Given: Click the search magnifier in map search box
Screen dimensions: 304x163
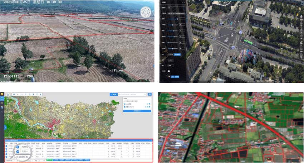Looking at the screenshot, I should (145, 94).
